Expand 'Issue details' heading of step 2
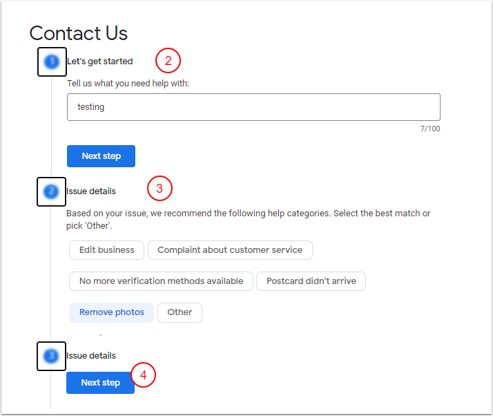This screenshot has height=416, width=493. tap(91, 191)
